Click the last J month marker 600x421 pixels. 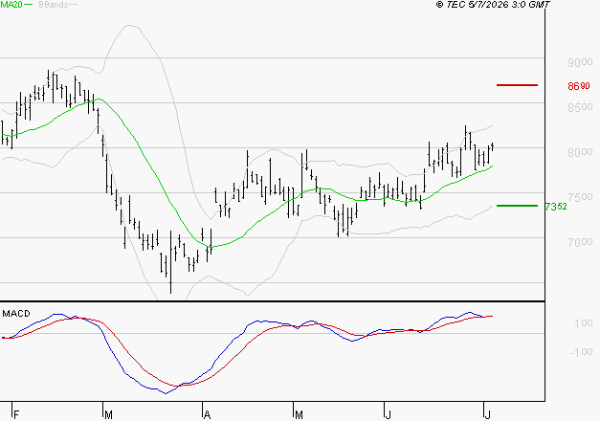(x=487, y=415)
